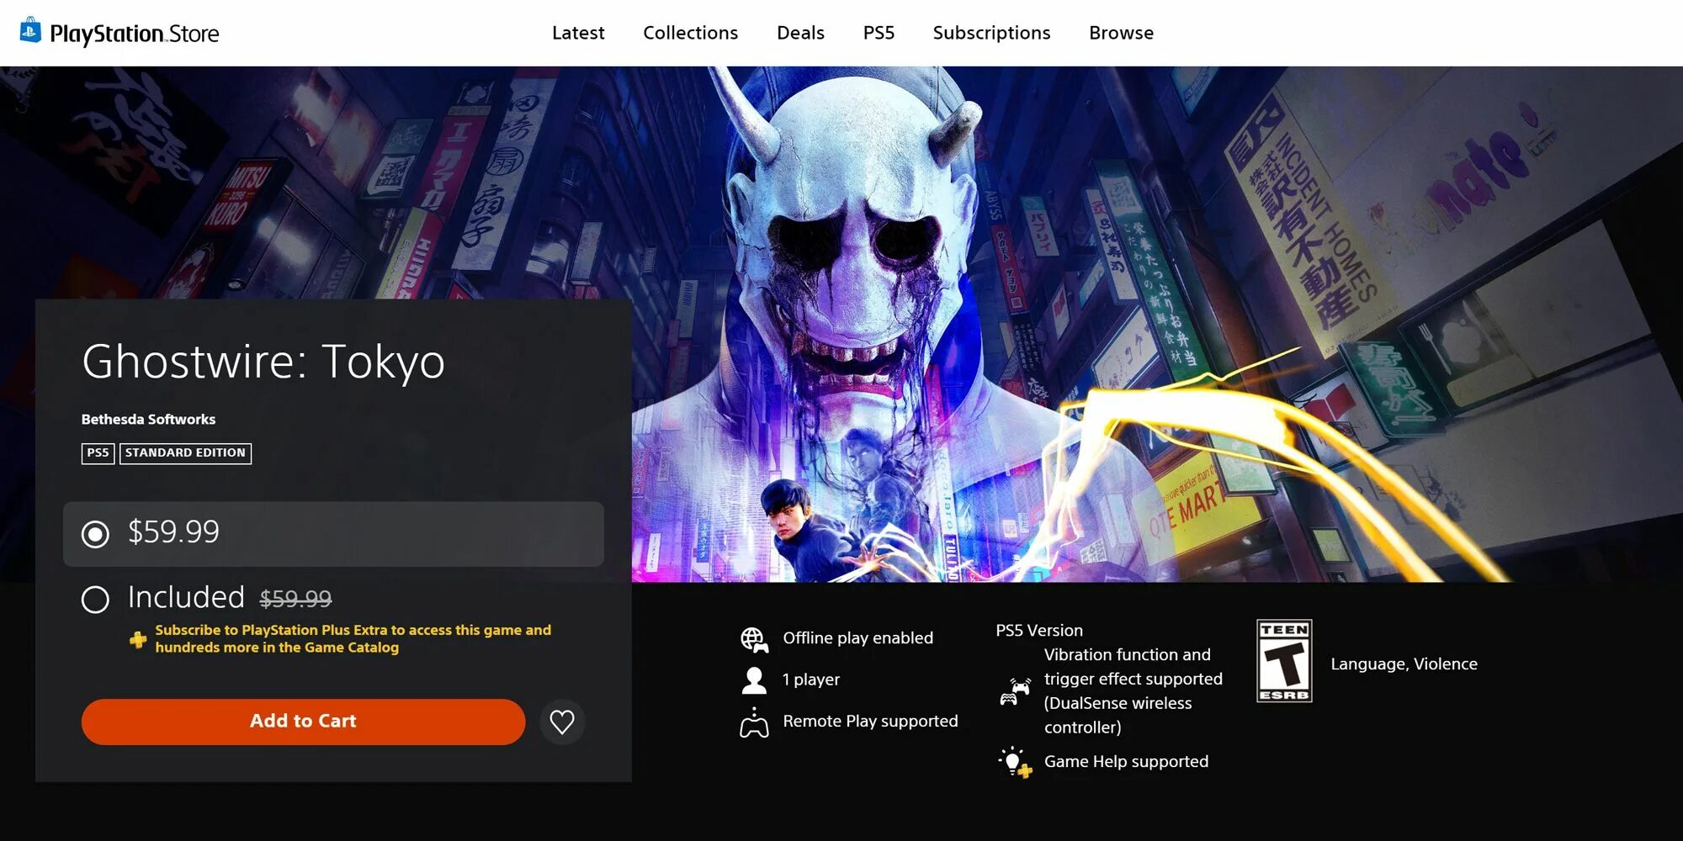Screen dimensions: 1683x841
Task: Click the STANDARD EDITION tag
Action: tap(185, 453)
